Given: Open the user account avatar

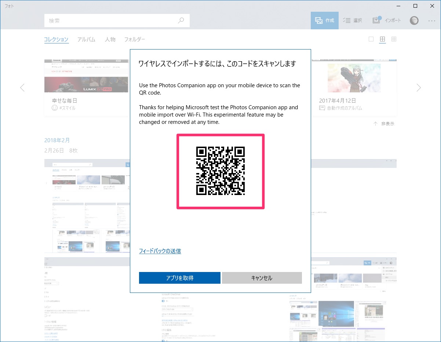Looking at the screenshot, I should (414, 21).
